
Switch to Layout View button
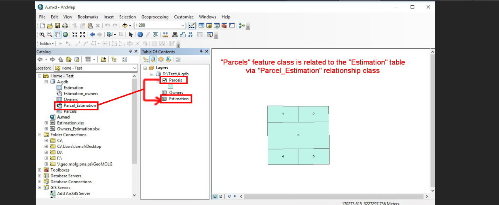coord(220,196)
